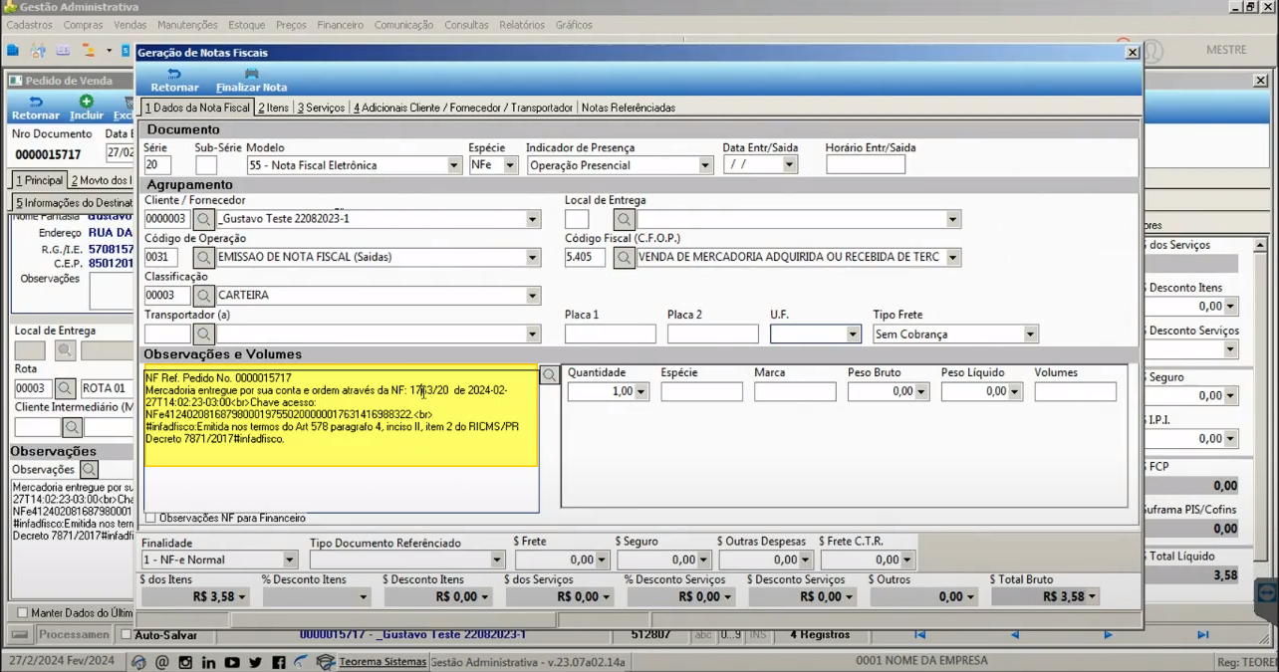The image size is (1279, 672).
Task: Click the magnifier beside the observations text box
Action: tap(549, 375)
